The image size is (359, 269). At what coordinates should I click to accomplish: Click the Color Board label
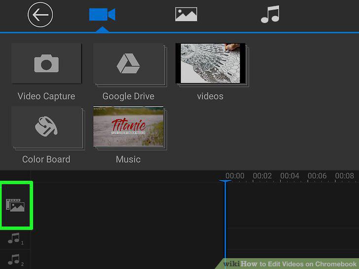pyautogui.click(x=46, y=160)
